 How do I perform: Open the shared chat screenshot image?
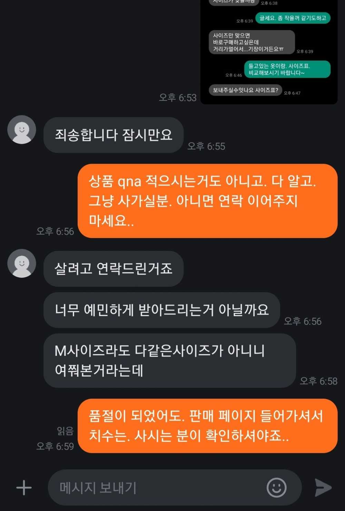click(269, 52)
